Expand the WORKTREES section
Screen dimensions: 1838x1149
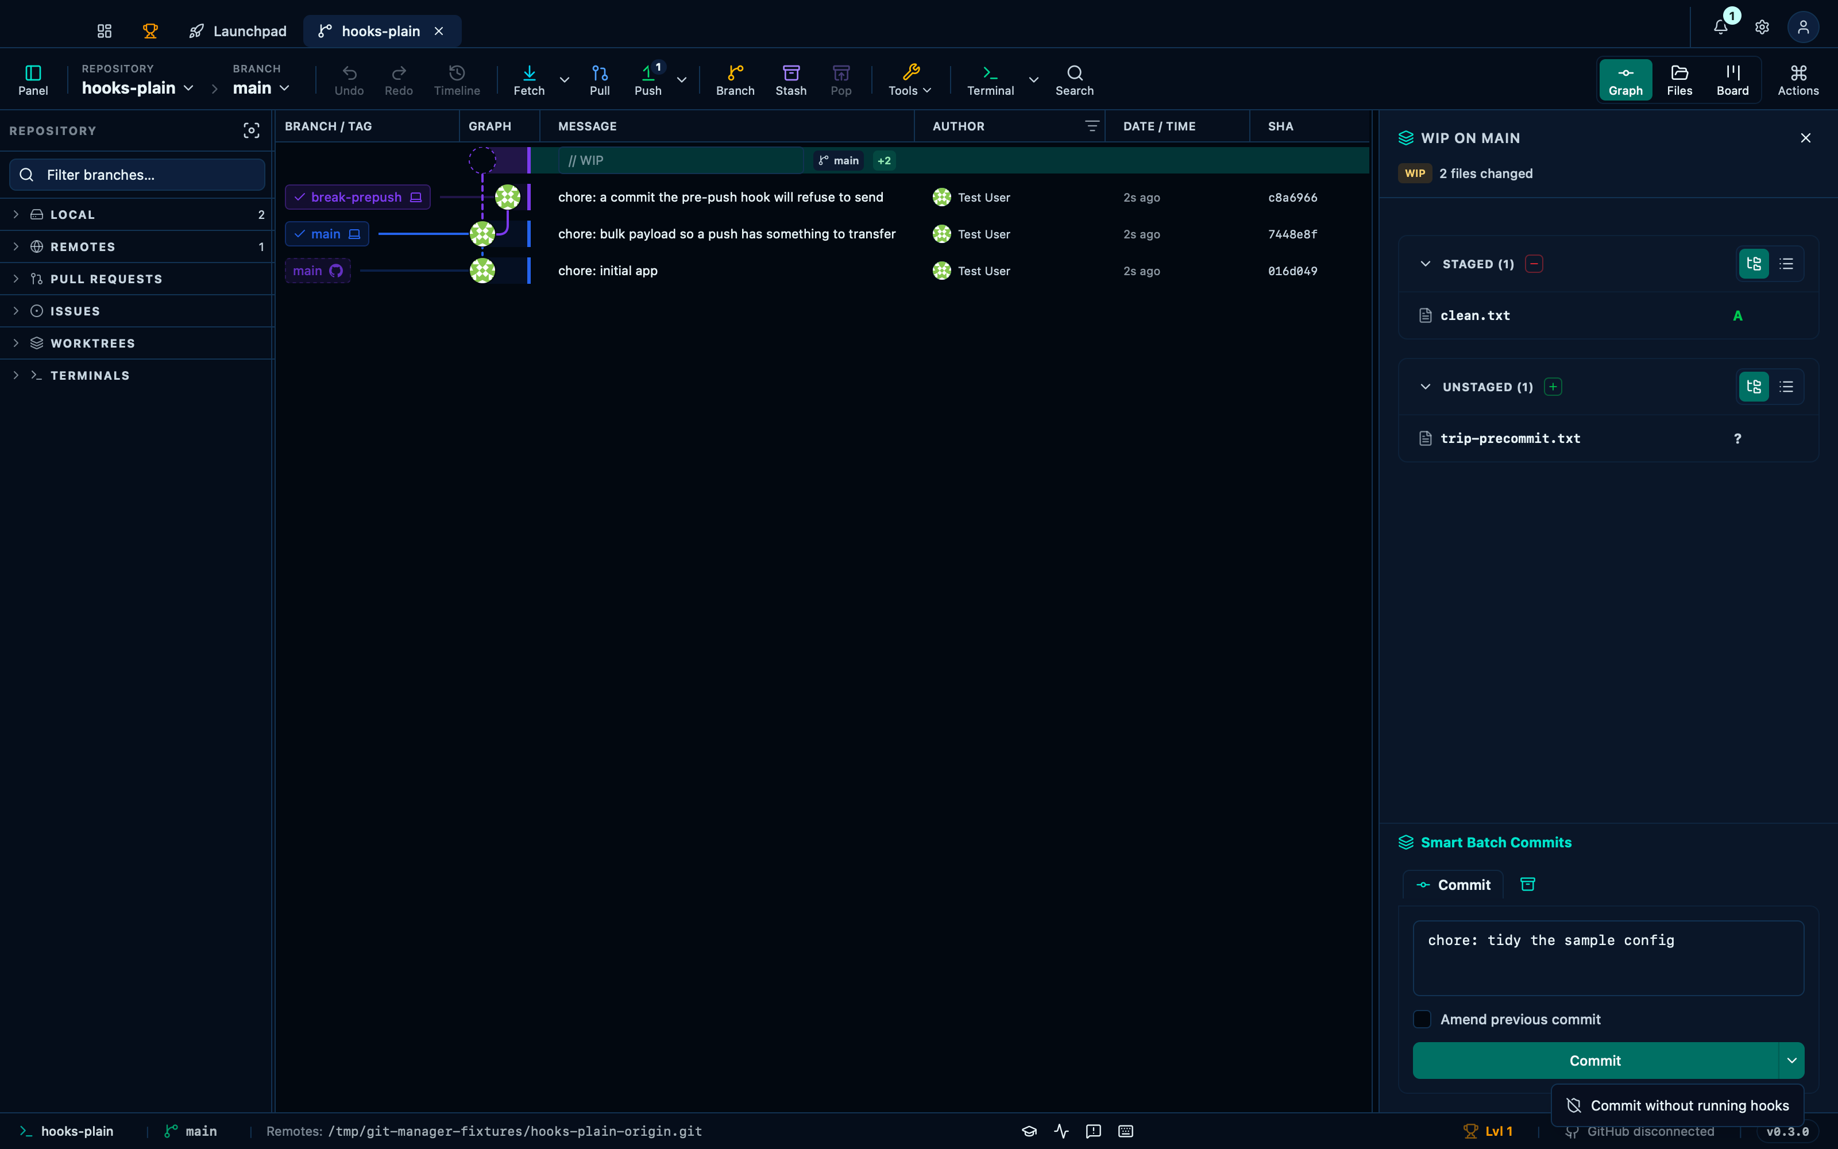137,344
